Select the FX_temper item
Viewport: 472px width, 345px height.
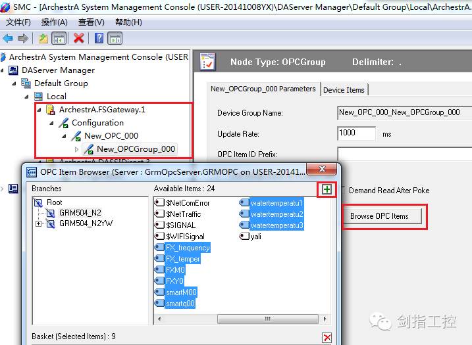[x=183, y=259]
